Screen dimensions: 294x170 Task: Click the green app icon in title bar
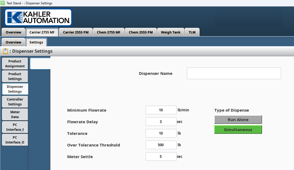(x=3, y=3)
